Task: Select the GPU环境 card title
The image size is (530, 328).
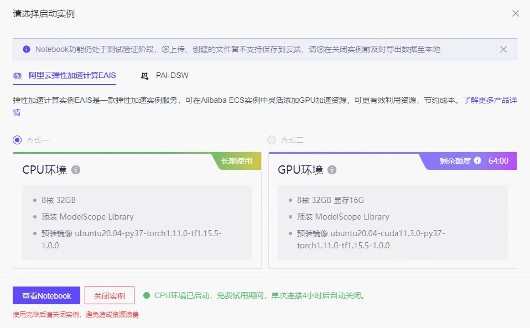Action: (300, 170)
